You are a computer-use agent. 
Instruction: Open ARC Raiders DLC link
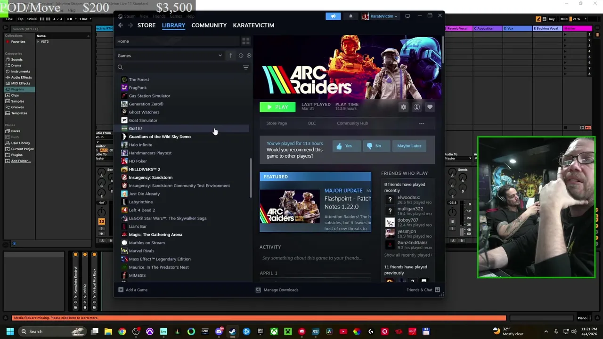312,123
